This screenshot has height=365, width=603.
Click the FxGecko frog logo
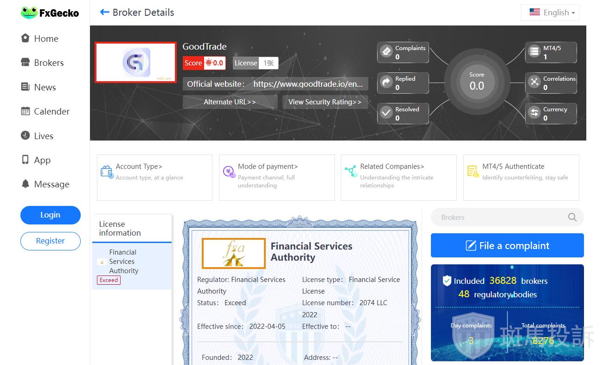point(29,13)
